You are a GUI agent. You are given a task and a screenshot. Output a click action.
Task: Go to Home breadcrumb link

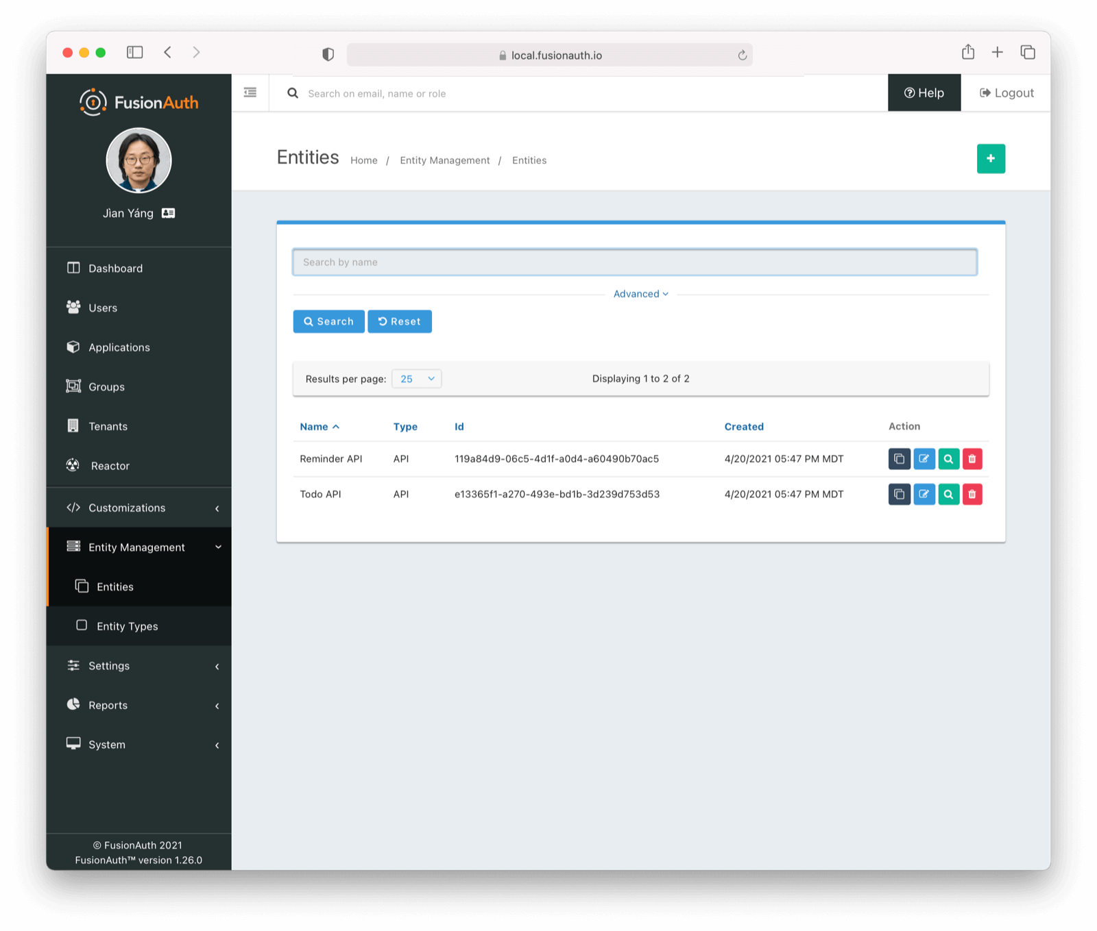click(x=364, y=160)
